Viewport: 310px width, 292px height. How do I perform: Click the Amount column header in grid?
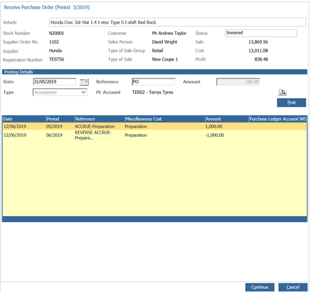coord(227,119)
